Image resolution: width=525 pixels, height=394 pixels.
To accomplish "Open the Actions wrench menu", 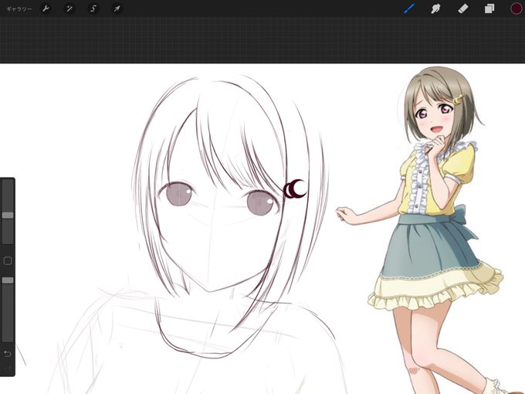I will [x=46, y=8].
